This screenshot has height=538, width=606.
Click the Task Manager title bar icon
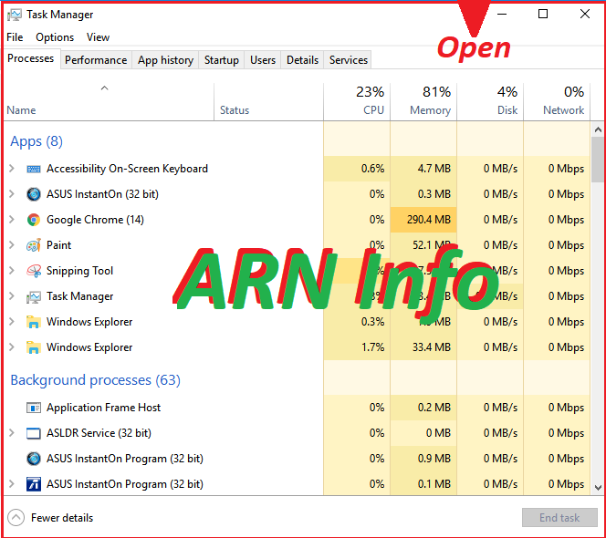[x=15, y=15]
